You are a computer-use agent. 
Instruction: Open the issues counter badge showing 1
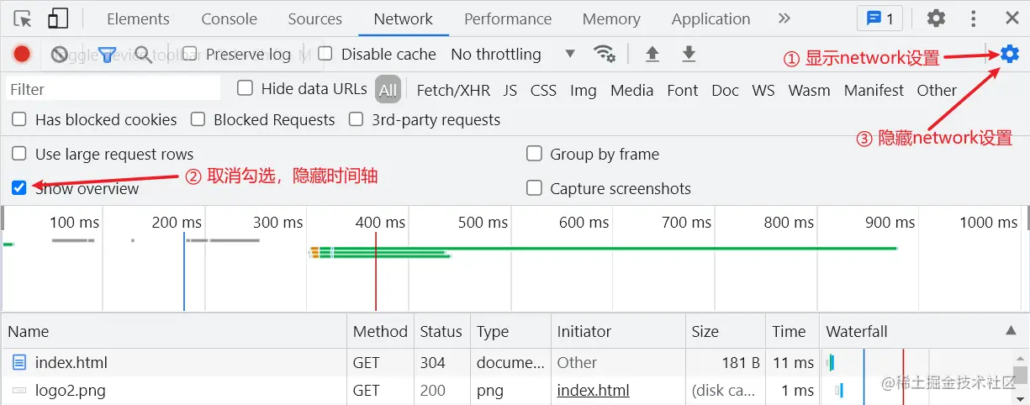point(879,18)
